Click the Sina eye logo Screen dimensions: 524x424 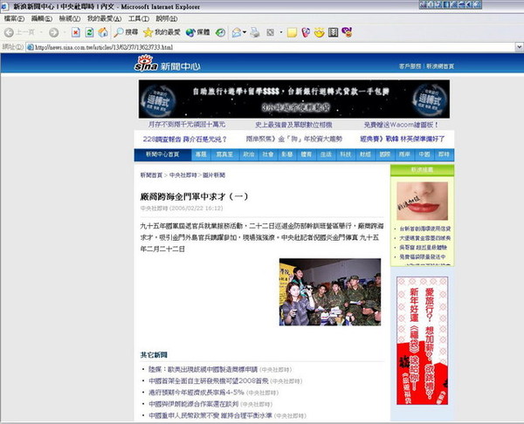tap(146, 63)
